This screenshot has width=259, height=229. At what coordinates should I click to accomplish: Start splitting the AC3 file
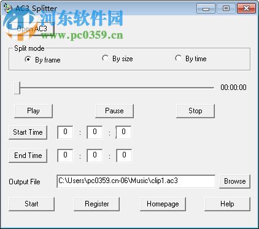(x=31, y=204)
